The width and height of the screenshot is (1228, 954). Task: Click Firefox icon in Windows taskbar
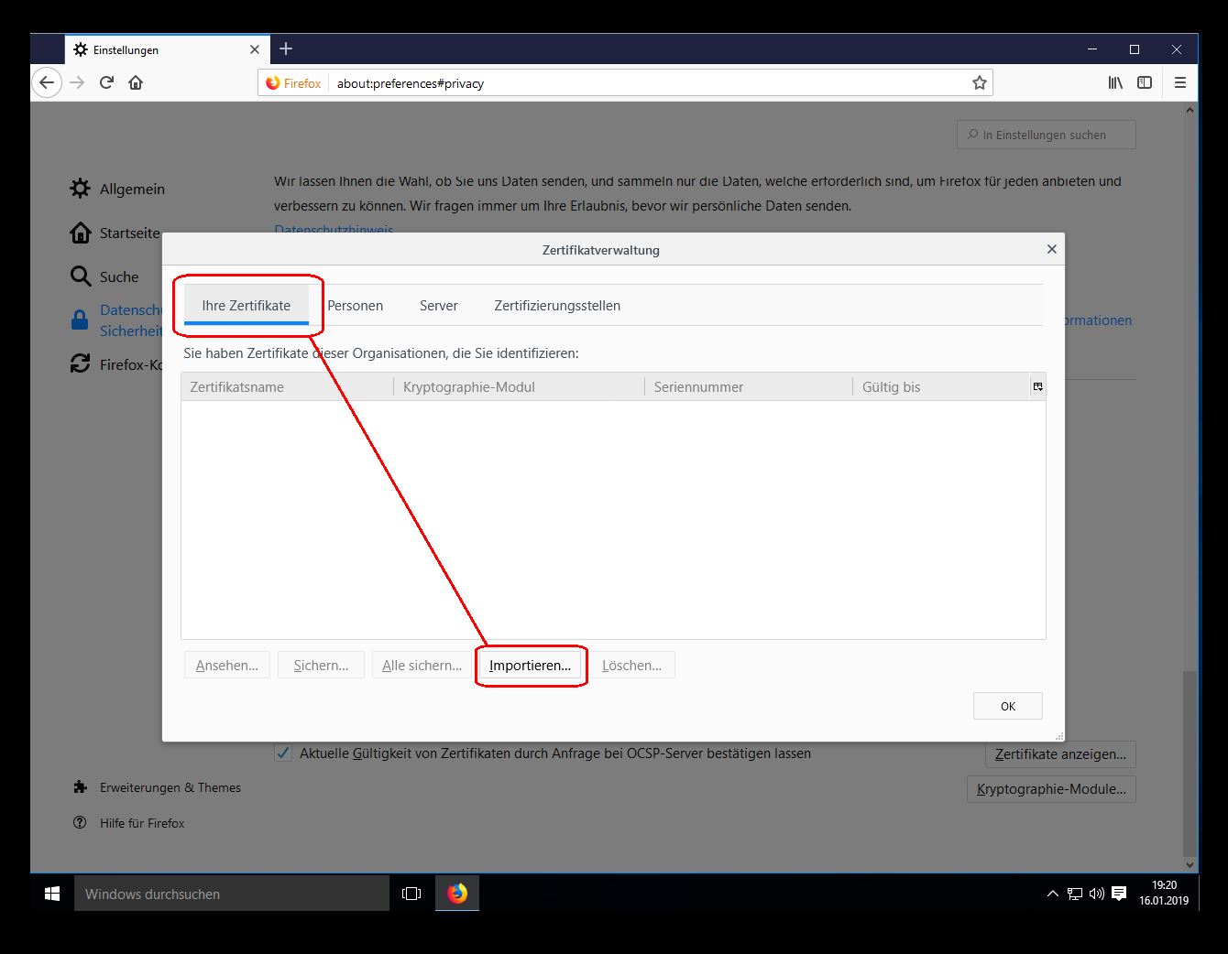coord(457,894)
